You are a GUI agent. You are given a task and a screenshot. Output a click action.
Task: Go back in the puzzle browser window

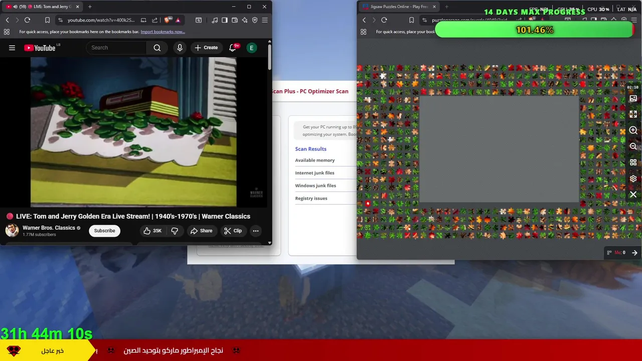pos(364,20)
